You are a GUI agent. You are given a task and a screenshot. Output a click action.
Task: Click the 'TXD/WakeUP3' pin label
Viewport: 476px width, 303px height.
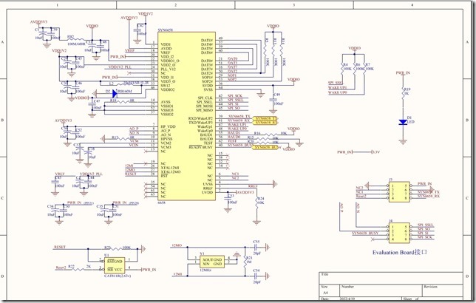(x=200, y=123)
